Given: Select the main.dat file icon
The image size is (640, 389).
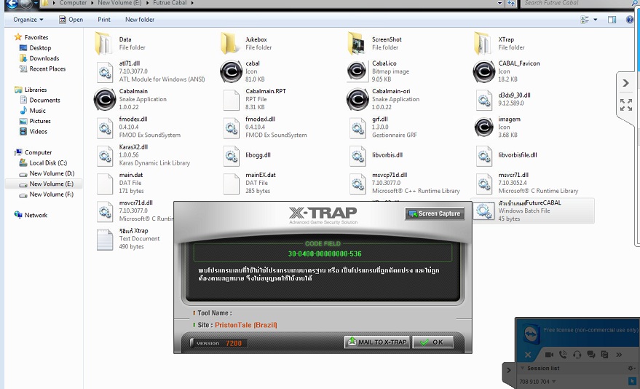Looking at the screenshot, I should pyautogui.click(x=105, y=184).
